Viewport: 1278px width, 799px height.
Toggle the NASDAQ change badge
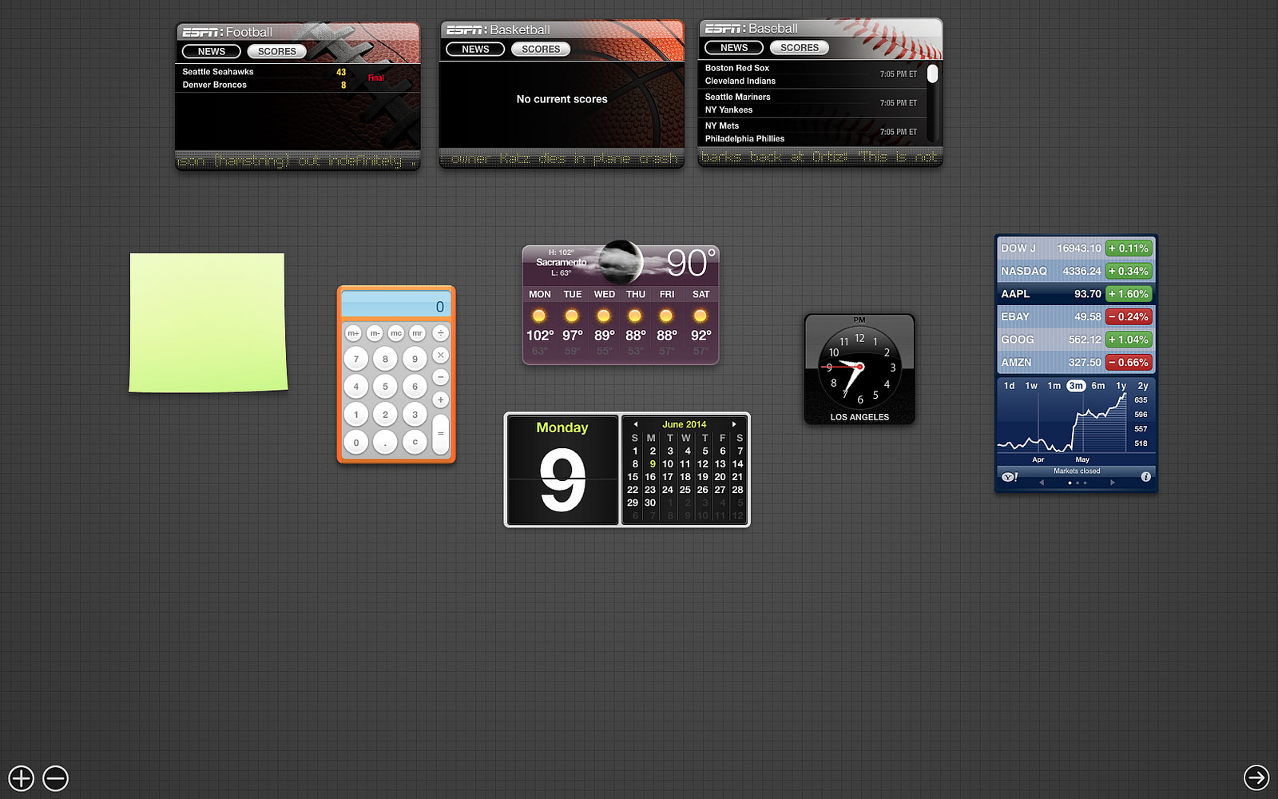1129,271
